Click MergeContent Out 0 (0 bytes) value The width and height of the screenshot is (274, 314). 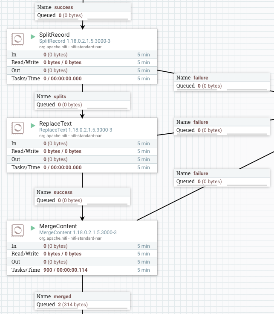(55, 262)
